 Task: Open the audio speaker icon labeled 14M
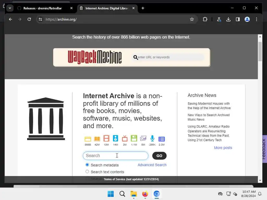[116, 139]
